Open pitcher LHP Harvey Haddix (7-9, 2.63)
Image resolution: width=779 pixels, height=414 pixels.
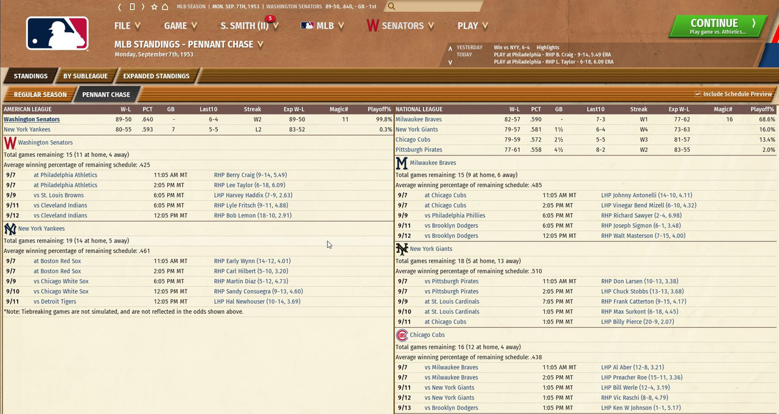point(253,195)
